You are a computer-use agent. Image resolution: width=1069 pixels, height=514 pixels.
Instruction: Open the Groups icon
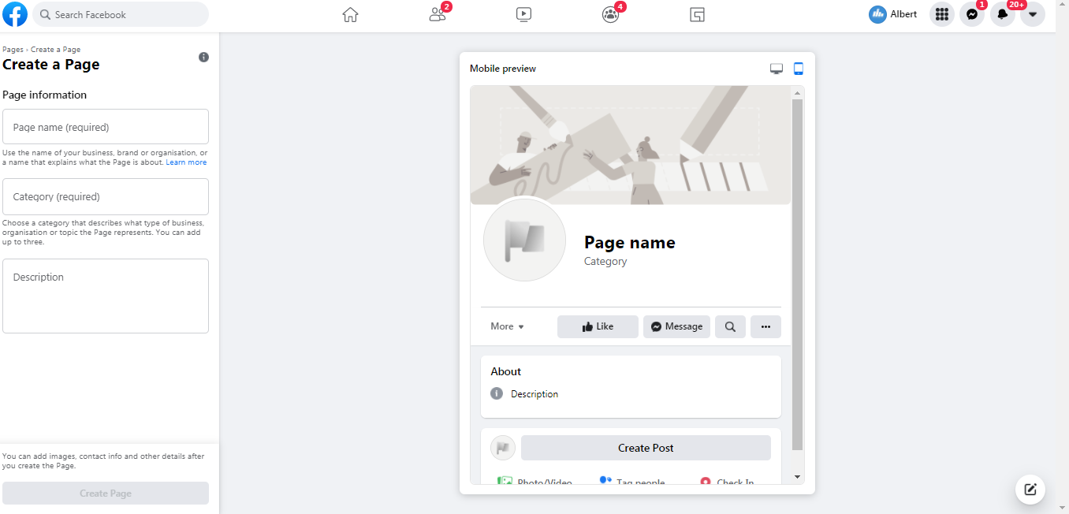(610, 14)
